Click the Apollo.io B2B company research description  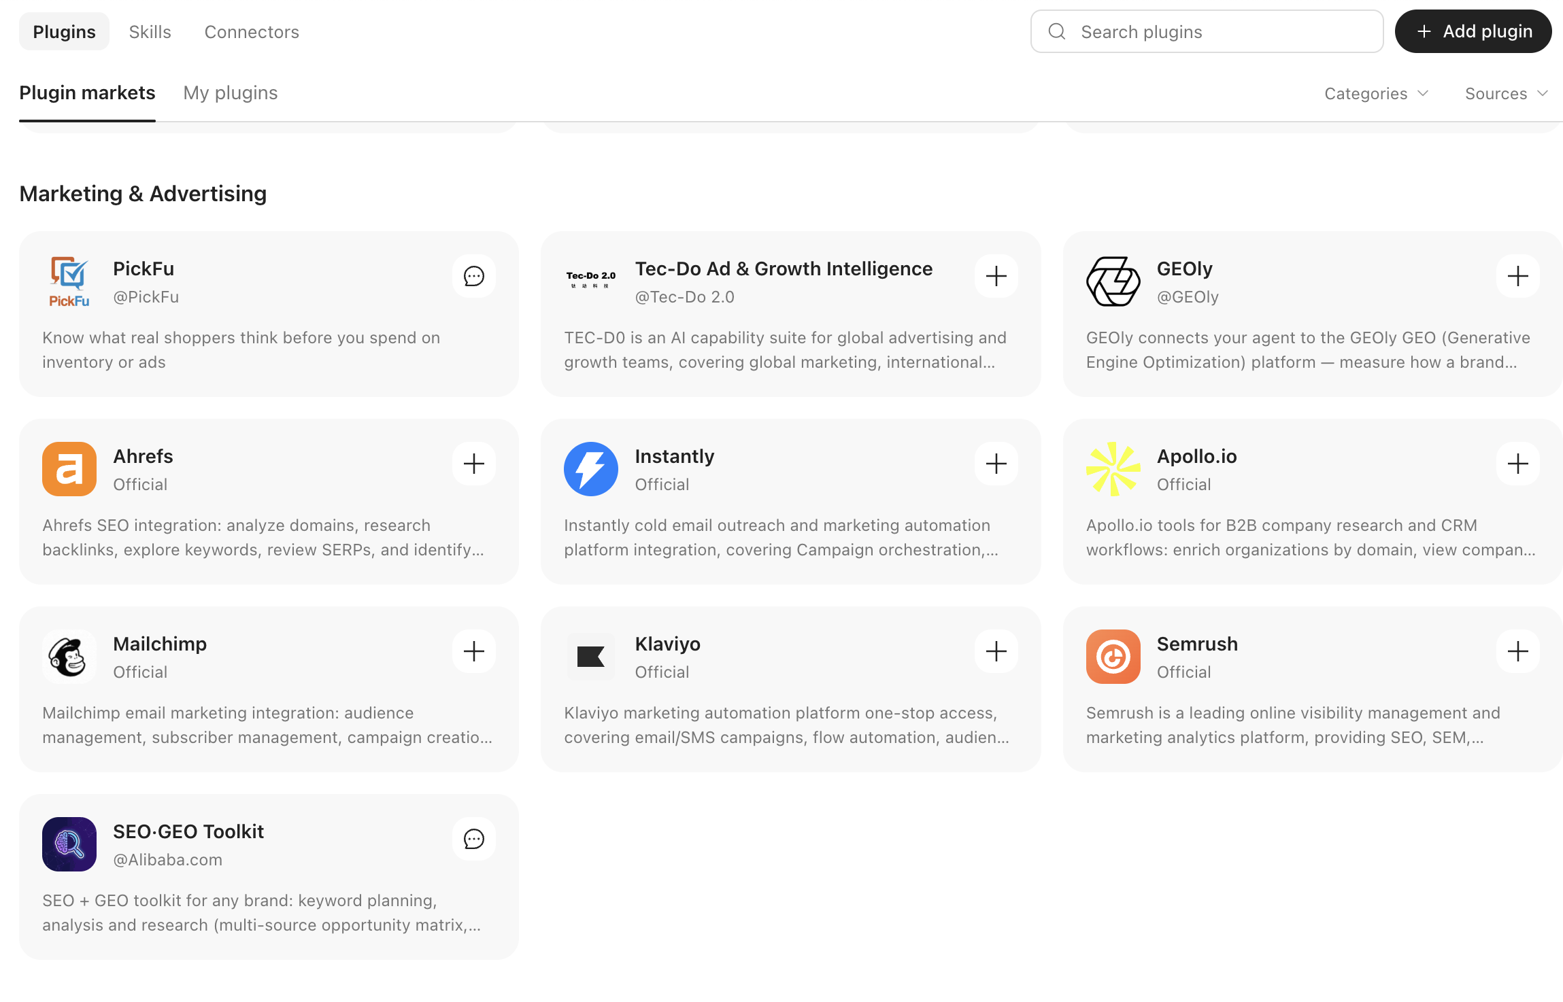pyautogui.click(x=1311, y=538)
